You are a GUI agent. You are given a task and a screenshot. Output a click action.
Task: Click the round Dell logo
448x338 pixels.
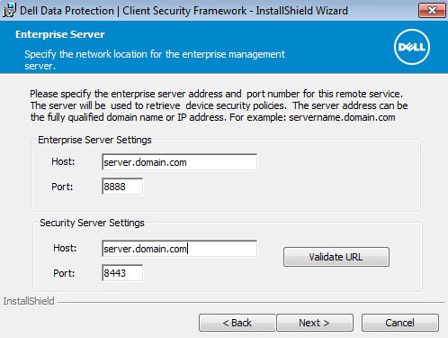pos(412,47)
